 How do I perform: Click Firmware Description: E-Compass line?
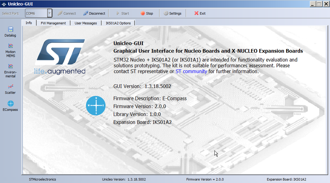pos(150,99)
